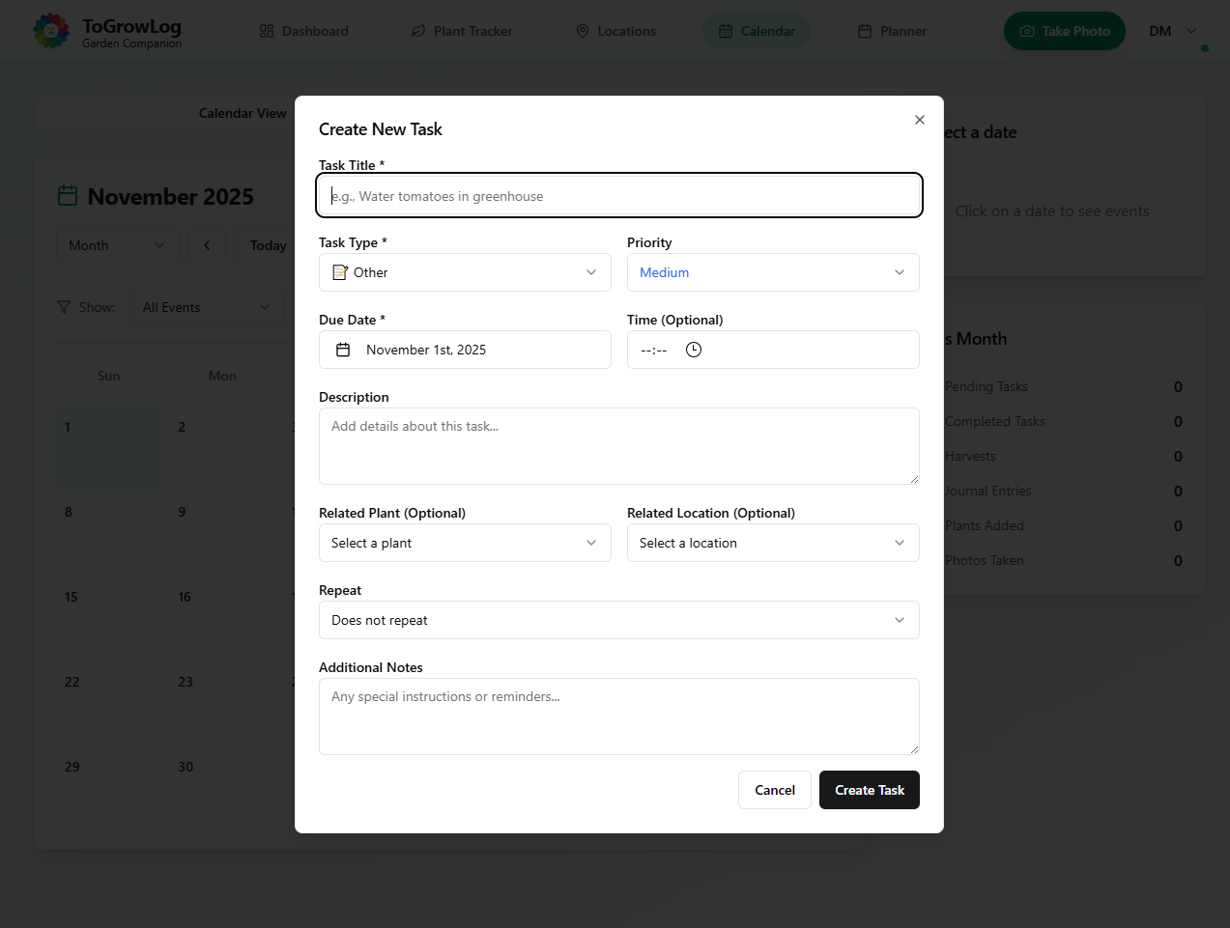The width and height of the screenshot is (1230, 928).
Task: Click the clock icon in Time field
Action: tap(693, 350)
